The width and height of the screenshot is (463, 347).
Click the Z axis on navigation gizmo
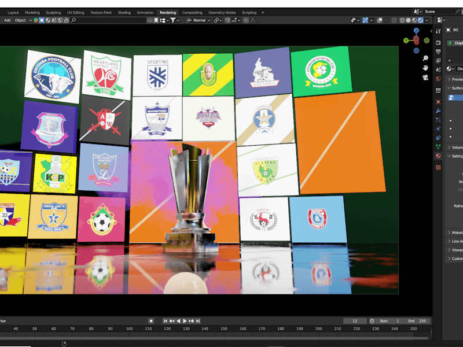pyautogui.click(x=416, y=31)
